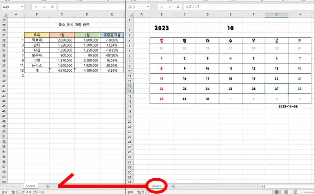Click the Enter checkmark in the calendar workbook formula bar
314x194 pixels.
170,7
